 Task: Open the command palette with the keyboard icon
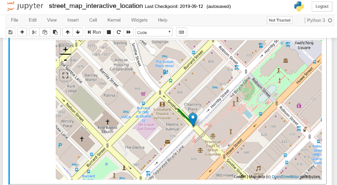182,32
